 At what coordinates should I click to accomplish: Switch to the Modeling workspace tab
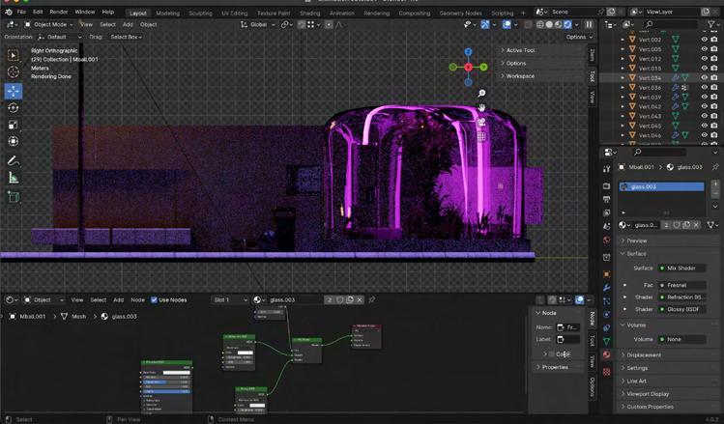(167, 13)
